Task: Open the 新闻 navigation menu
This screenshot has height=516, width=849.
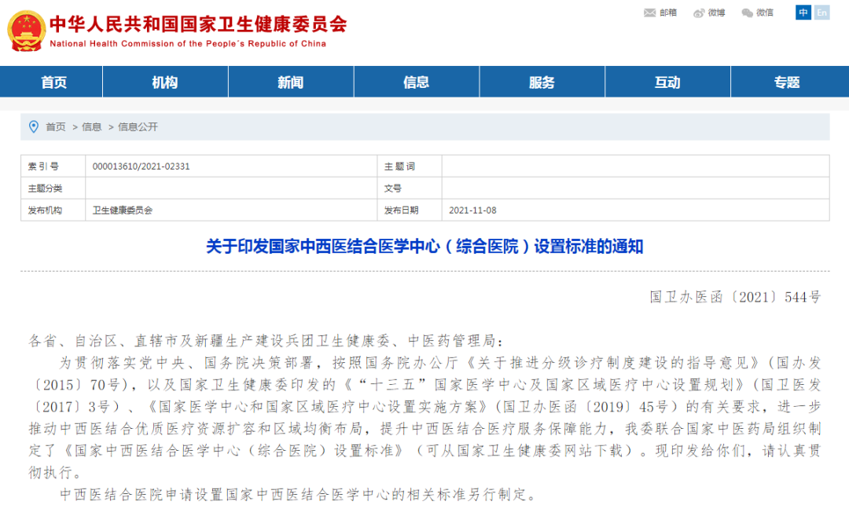Action: pos(291,82)
